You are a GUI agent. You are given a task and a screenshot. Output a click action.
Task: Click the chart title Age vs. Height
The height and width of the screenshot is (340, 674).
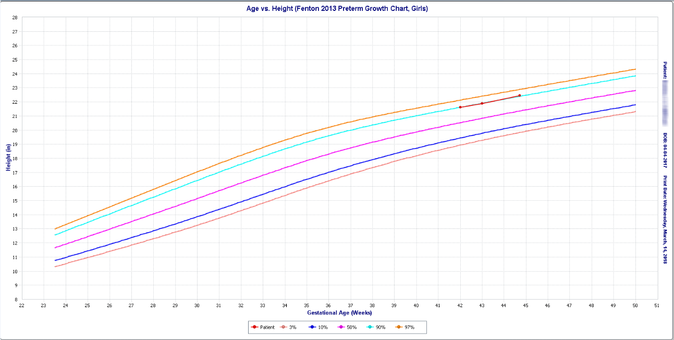coord(337,8)
